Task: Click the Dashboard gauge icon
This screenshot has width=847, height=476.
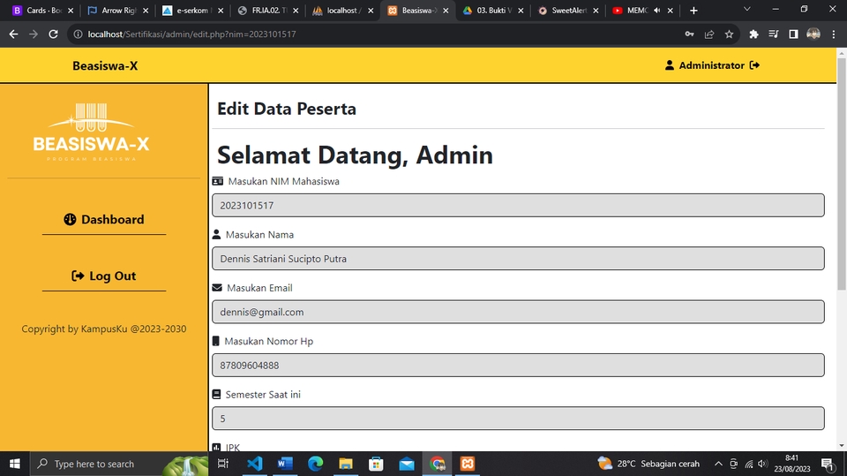Action: pos(71,219)
